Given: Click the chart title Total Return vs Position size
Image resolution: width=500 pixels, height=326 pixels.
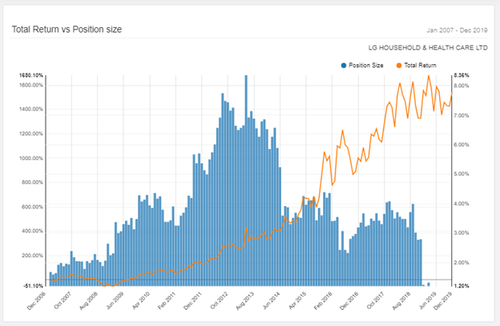Looking at the screenshot, I should point(67,30).
